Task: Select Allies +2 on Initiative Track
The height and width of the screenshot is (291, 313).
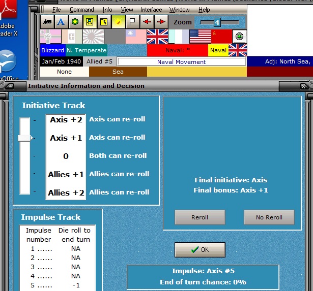Action: [x=66, y=193]
